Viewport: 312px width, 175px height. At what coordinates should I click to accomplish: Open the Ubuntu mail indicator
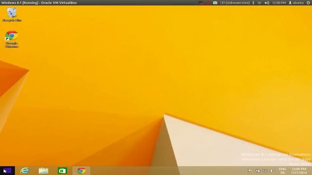(215, 3)
